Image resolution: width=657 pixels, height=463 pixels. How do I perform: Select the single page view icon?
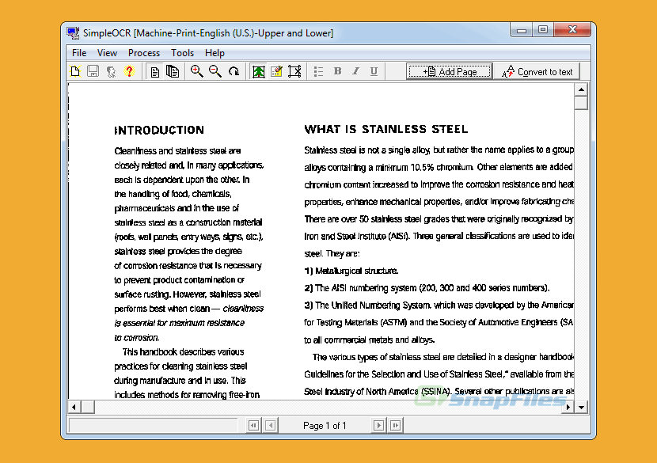click(154, 72)
